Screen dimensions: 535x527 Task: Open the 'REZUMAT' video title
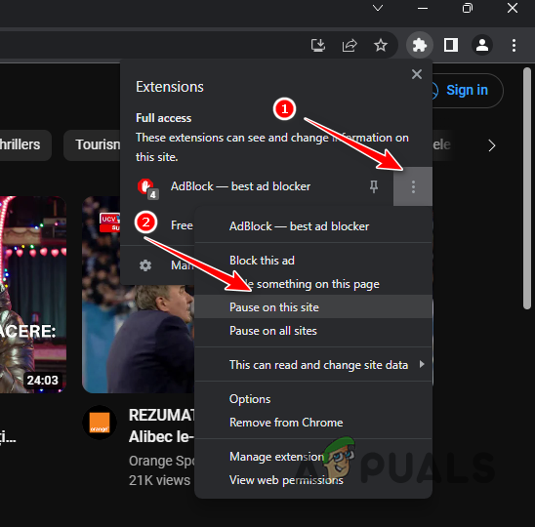[x=162, y=426]
